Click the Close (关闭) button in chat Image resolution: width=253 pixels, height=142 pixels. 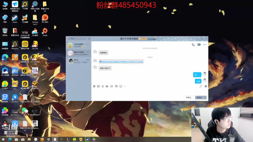tap(188, 98)
